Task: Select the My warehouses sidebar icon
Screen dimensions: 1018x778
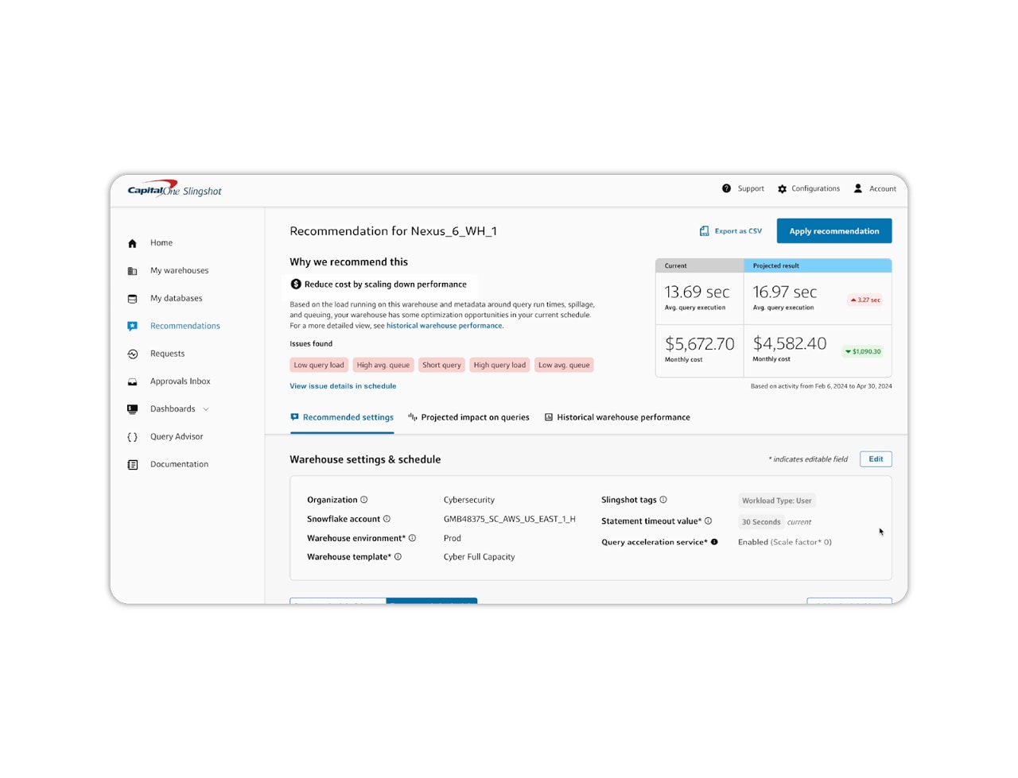Action: point(132,270)
